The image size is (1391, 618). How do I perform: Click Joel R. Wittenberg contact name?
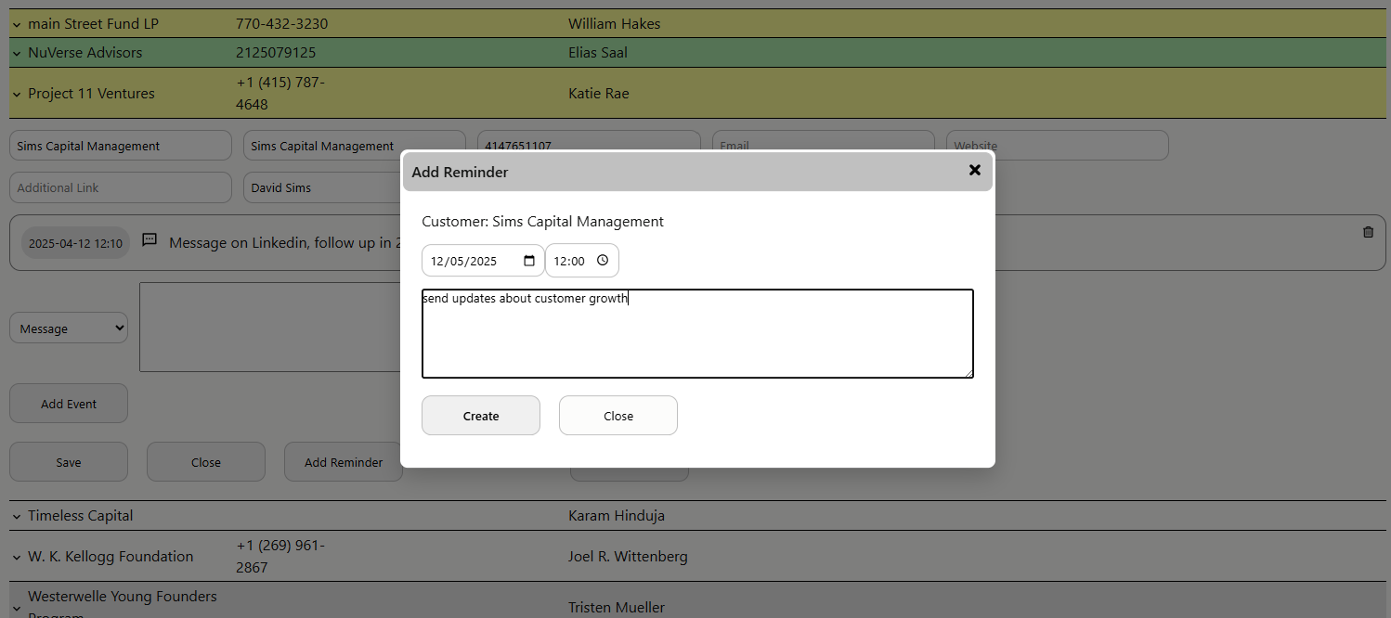click(x=628, y=557)
